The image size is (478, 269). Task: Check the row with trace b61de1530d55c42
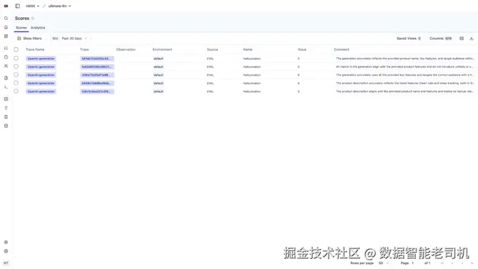coord(16,58)
